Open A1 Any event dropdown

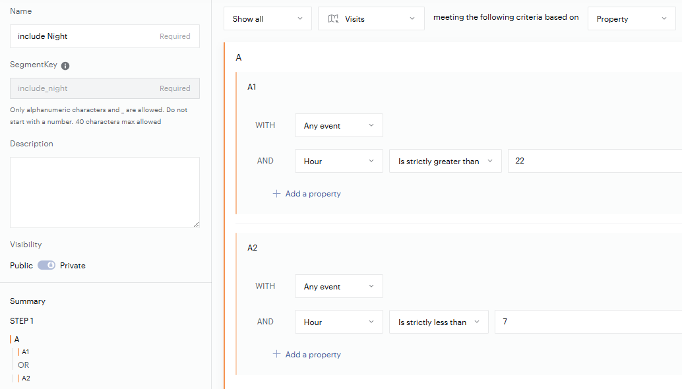[x=338, y=125]
